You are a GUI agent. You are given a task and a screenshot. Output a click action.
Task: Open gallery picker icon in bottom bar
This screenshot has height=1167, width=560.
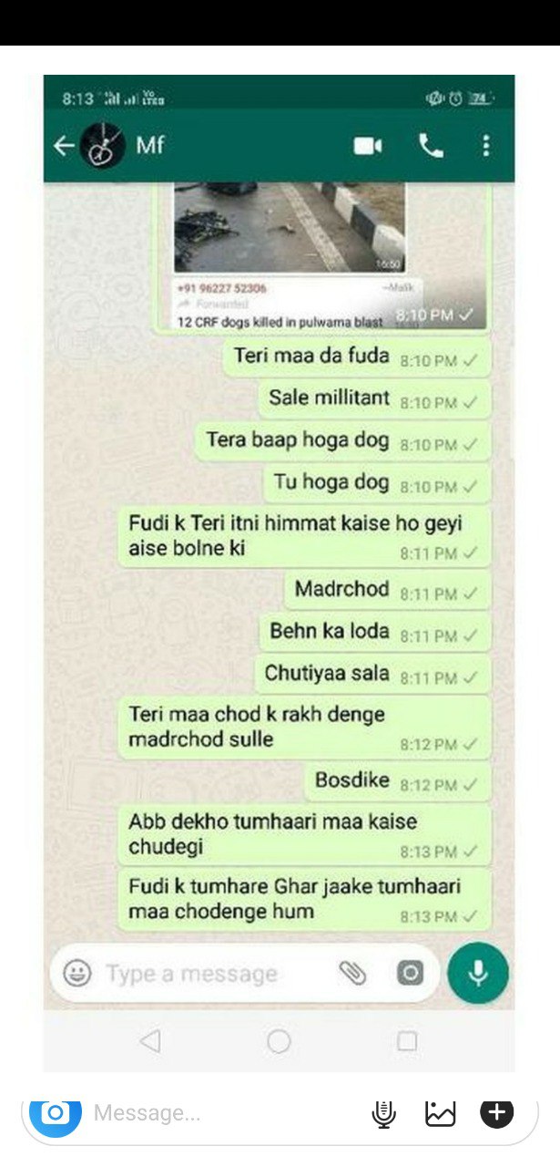tap(441, 1113)
